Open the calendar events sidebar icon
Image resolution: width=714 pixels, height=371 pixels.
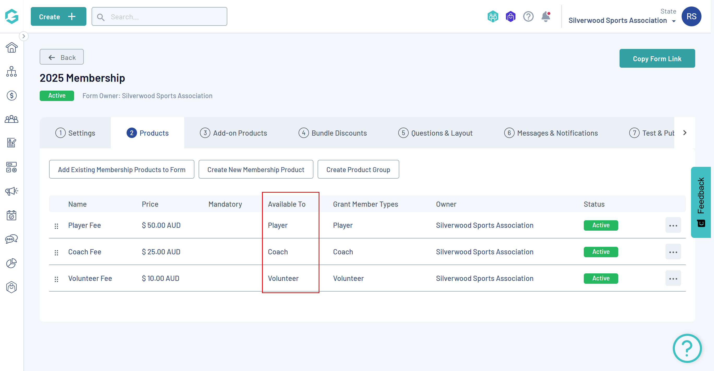tap(11, 215)
